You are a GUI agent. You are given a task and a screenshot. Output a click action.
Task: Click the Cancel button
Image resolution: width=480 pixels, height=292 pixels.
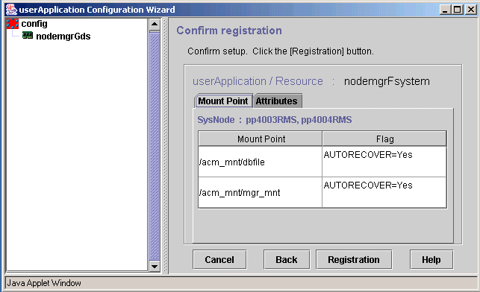(219, 260)
